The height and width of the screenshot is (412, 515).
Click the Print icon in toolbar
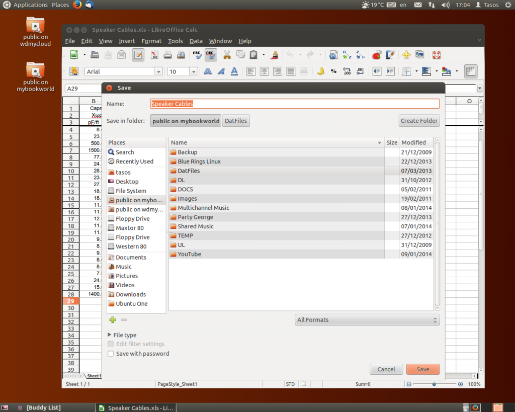click(x=167, y=54)
